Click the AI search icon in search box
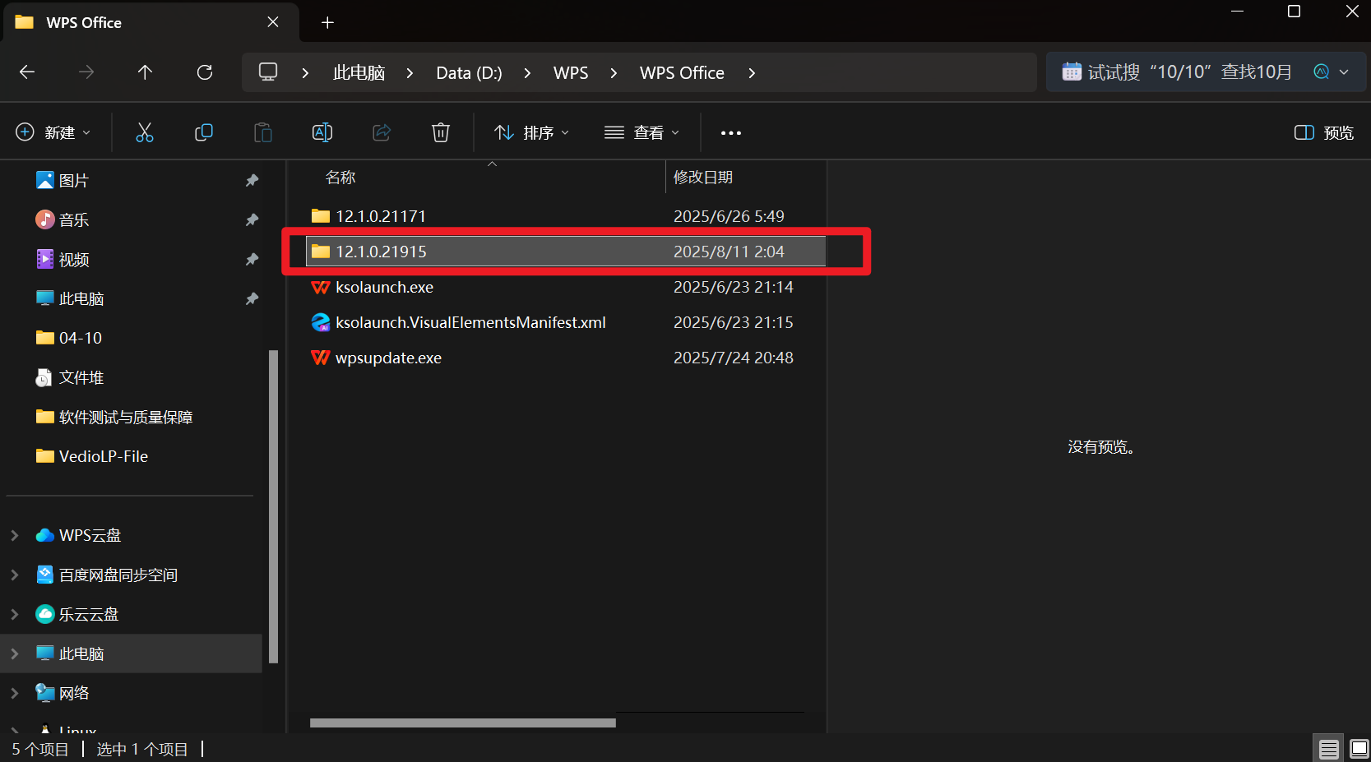Viewport: 1371px width, 762px height. pyautogui.click(x=1322, y=72)
